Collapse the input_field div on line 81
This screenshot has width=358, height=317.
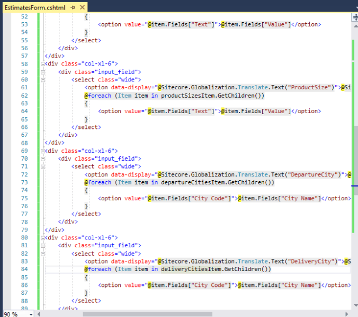click(43, 246)
